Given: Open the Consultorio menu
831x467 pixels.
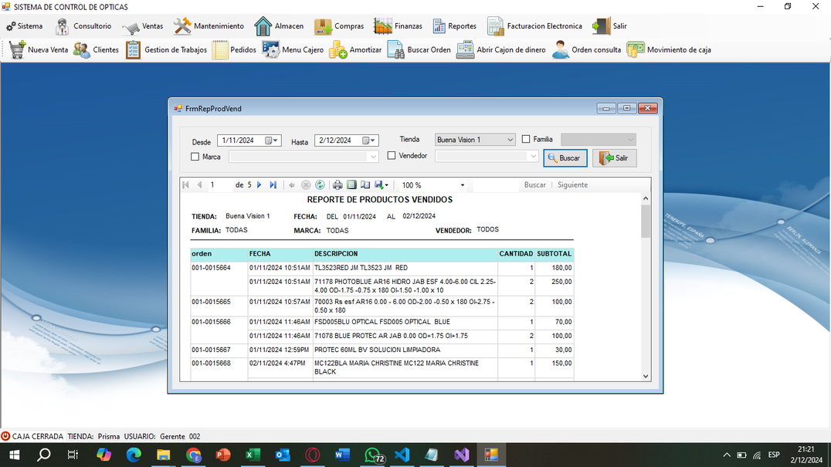Looking at the screenshot, I should pos(83,26).
